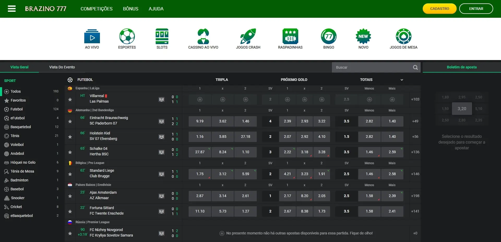Toggle favorite star for Schalke 04 match

point(70,152)
